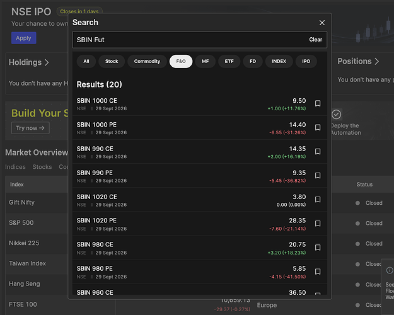Filter results by Commodity

tap(147, 61)
